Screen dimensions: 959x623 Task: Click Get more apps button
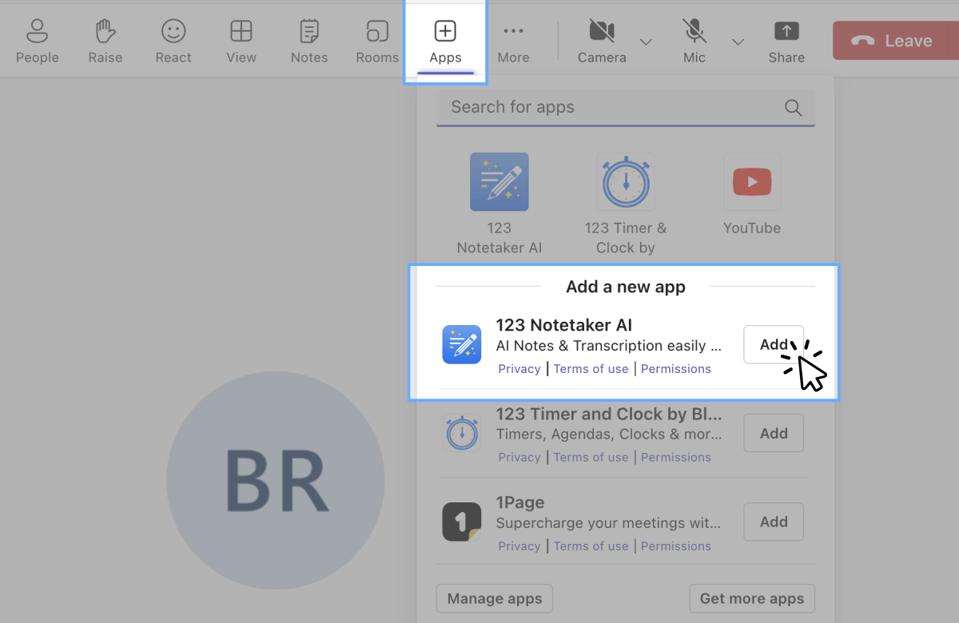(752, 598)
